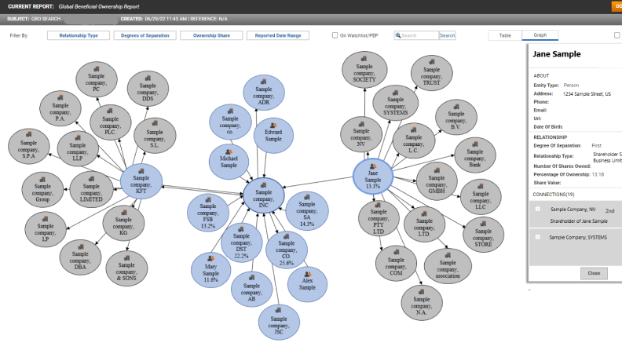Open the Reported Date Range filter

pyautogui.click(x=277, y=35)
